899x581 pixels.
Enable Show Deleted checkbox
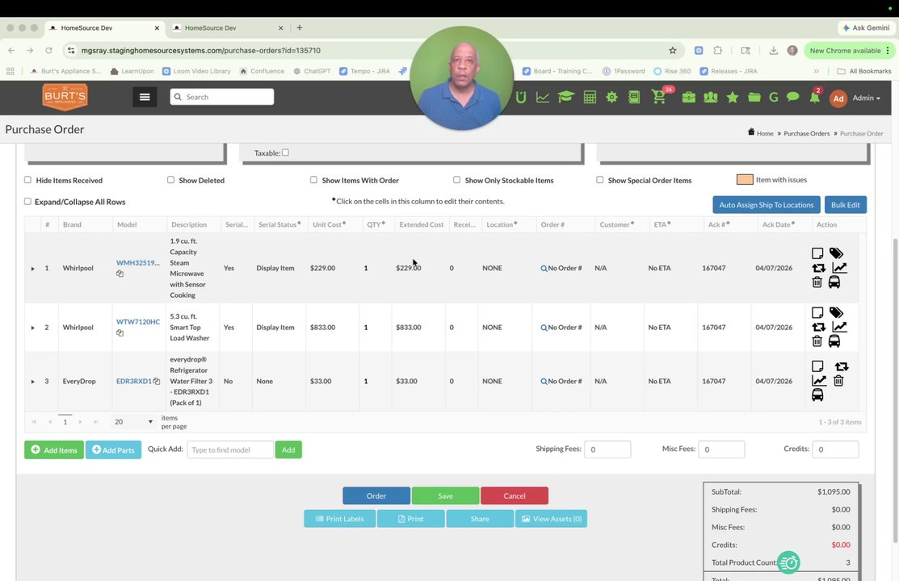tap(171, 180)
